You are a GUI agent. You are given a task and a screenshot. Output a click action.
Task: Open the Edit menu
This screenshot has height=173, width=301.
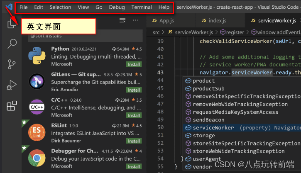pos(39,7)
